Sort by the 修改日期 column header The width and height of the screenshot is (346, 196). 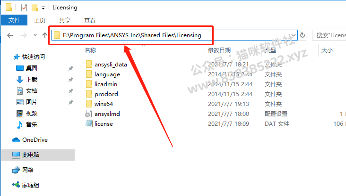(x=219, y=50)
